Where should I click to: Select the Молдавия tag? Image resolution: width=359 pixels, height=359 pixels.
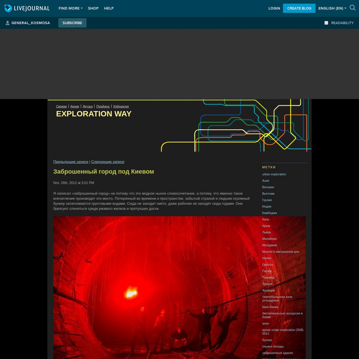point(270,245)
